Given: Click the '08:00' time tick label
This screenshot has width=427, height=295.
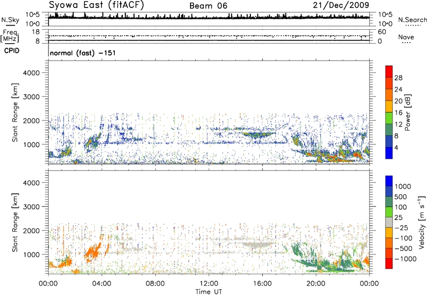Looking at the screenshot, I should click(x=155, y=284).
